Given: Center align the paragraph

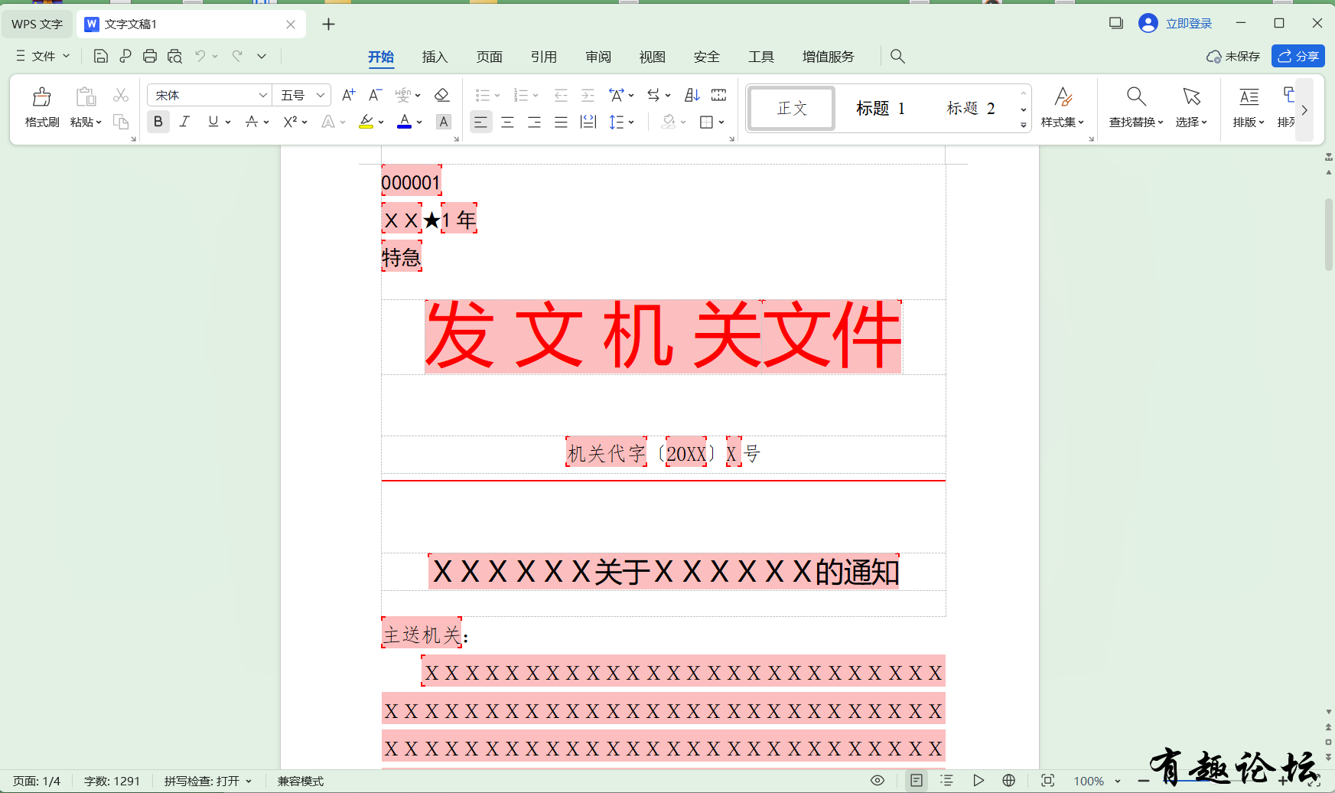Looking at the screenshot, I should pos(507,122).
